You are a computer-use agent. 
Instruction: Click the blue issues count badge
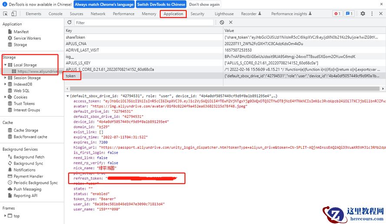tap(349, 14)
